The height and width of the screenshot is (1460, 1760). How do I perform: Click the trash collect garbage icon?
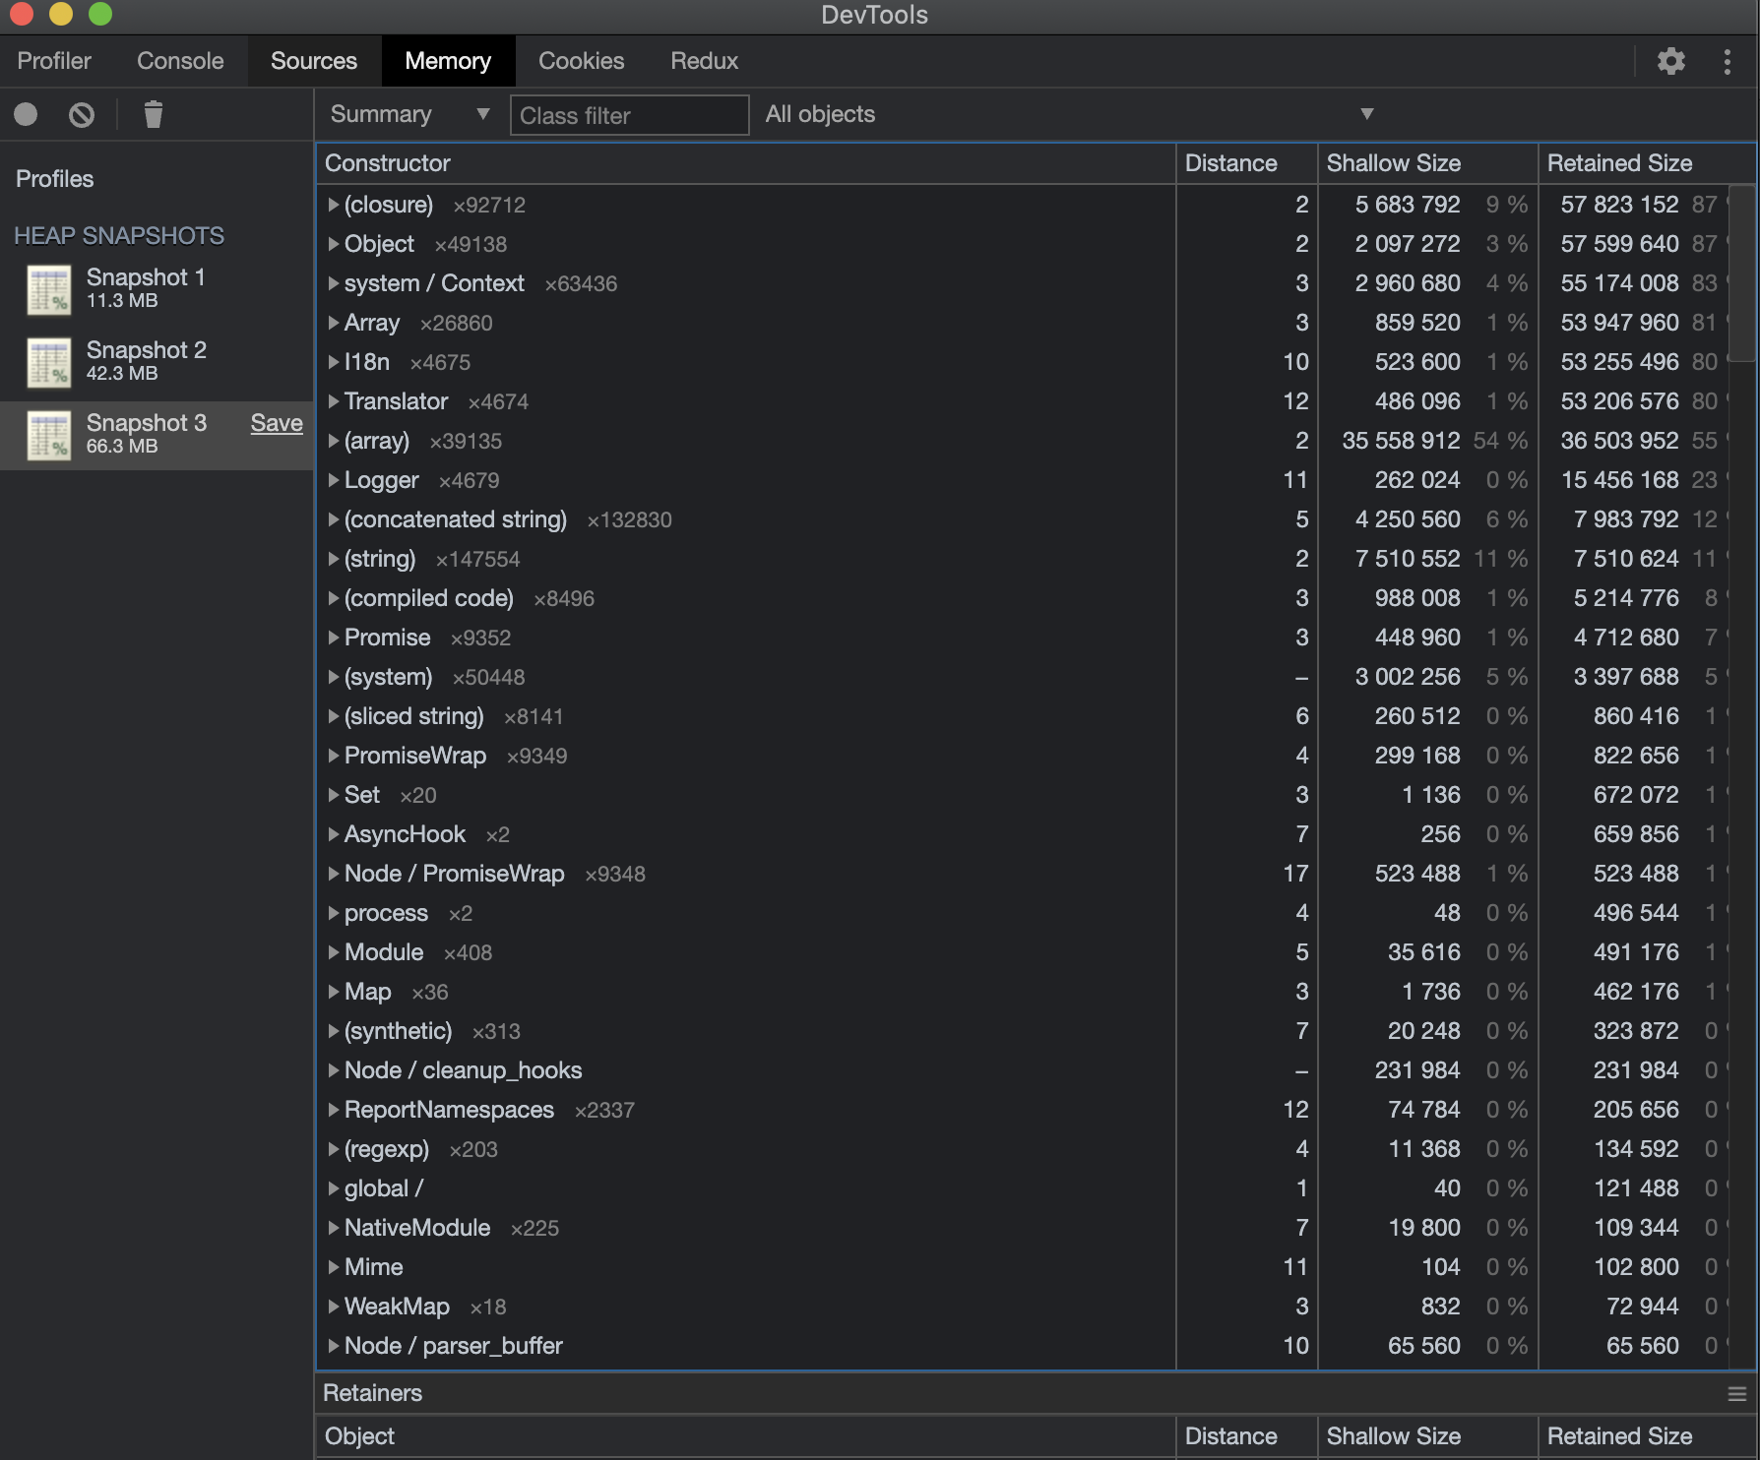(x=153, y=115)
